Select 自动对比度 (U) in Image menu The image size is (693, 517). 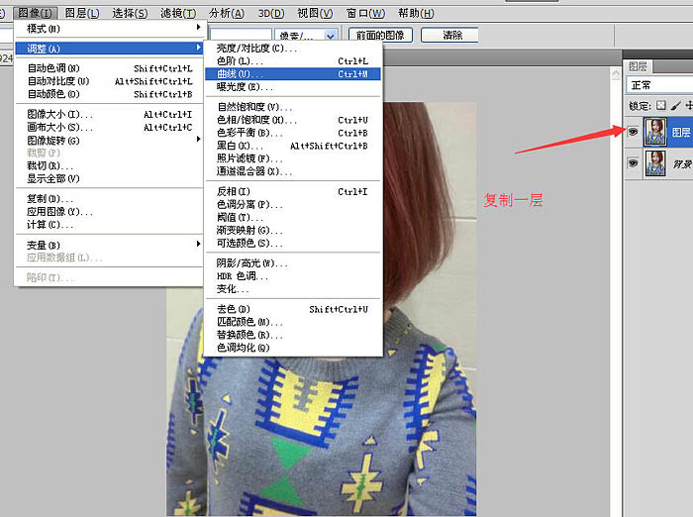108,81
